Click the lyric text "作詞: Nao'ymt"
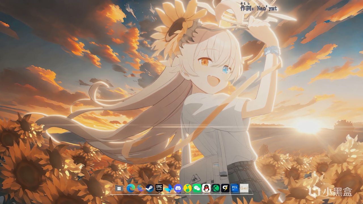 (258, 8)
